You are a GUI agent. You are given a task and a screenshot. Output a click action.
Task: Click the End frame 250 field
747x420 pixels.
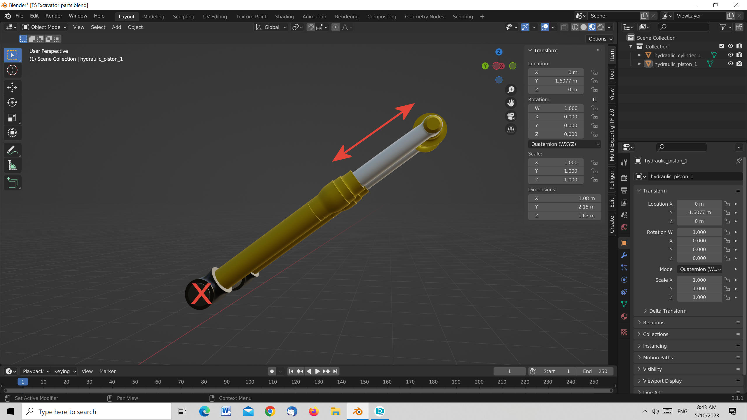pos(595,371)
